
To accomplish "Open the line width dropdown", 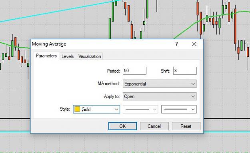I will pos(179,109).
